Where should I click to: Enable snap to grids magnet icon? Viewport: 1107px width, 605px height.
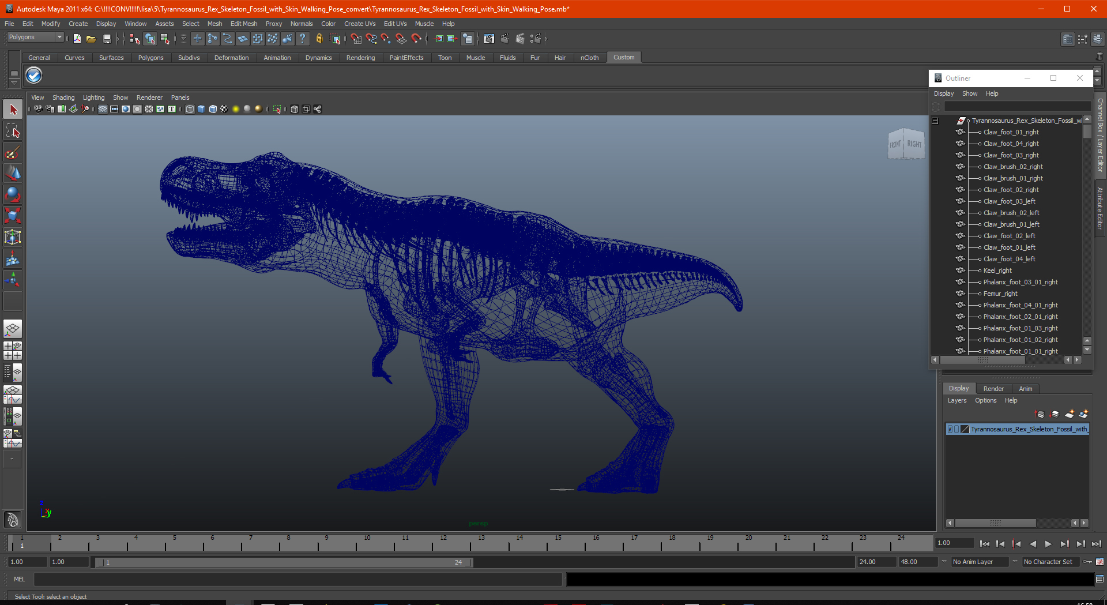coord(356,39)
